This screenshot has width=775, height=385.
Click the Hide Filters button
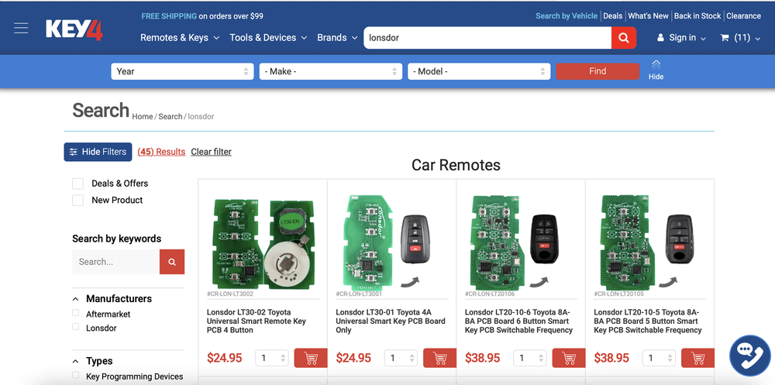tap(98, 152)
